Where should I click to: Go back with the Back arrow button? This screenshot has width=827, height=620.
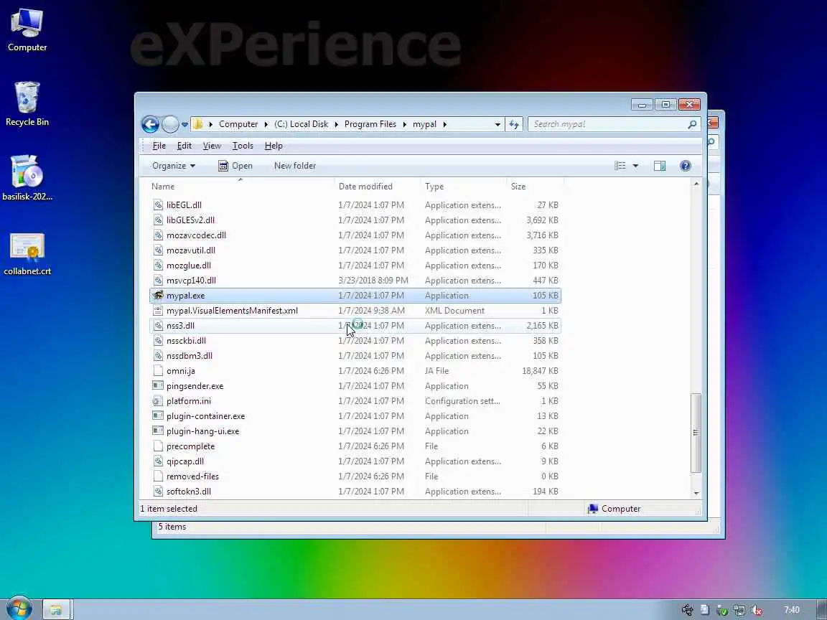click(x=150, y=124)
